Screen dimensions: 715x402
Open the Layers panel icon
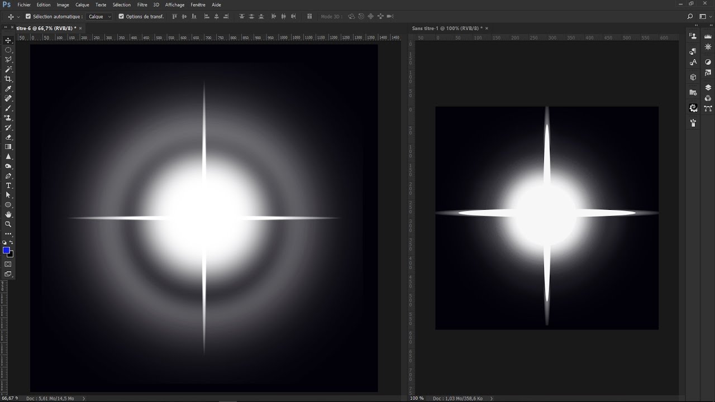708,88
